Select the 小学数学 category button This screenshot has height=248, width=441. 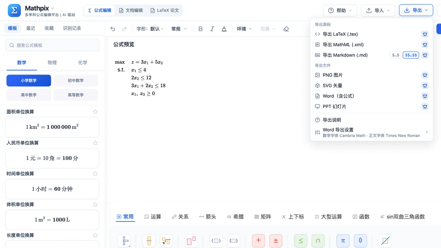point(29,80)
